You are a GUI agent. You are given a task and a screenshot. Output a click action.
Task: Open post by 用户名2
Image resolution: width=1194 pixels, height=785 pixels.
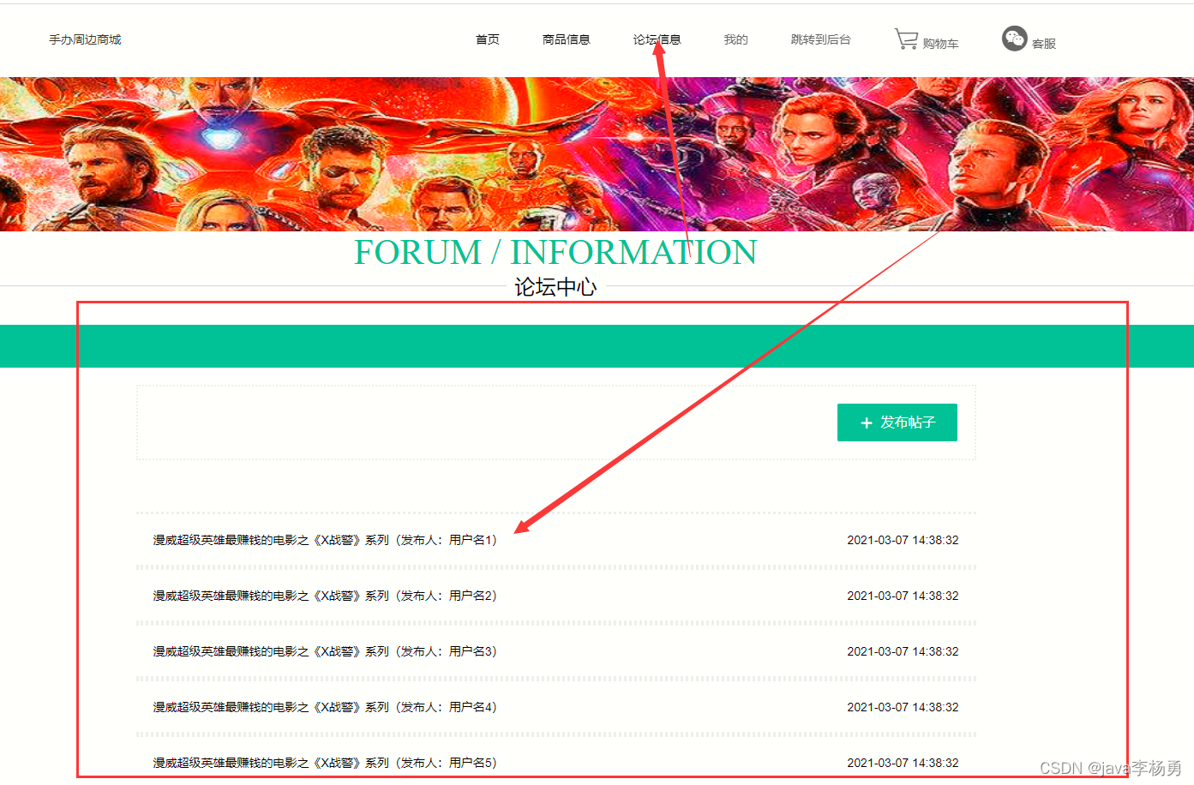[325, 596]
